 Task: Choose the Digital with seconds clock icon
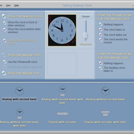tap(63, 114)
